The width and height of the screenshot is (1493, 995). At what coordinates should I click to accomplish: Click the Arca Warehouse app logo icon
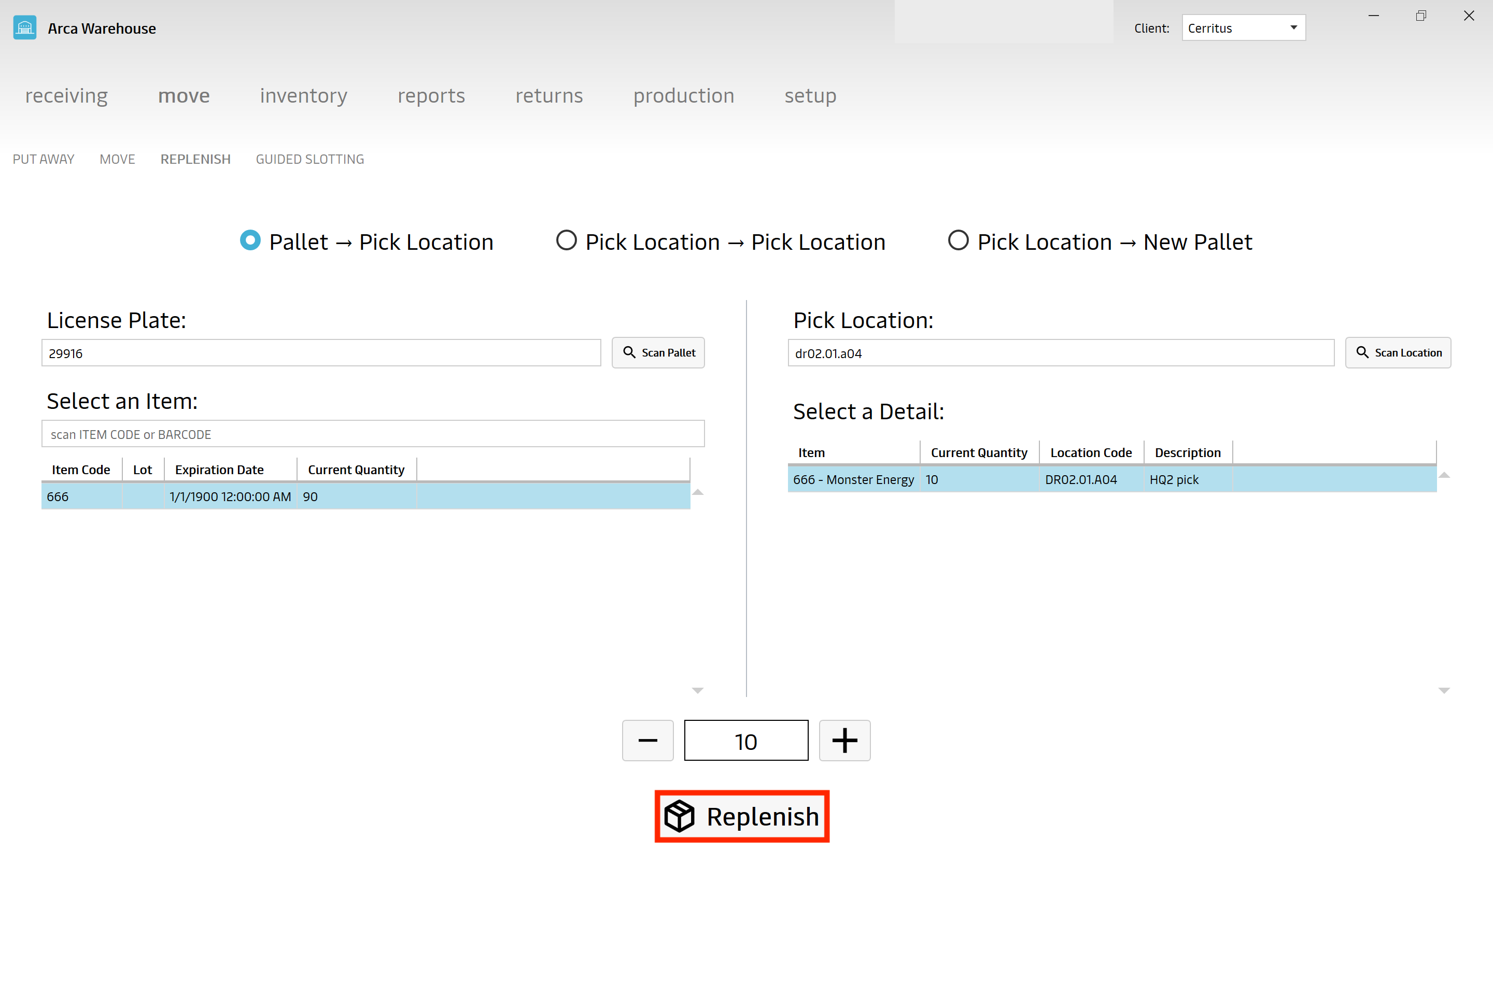point(25,28)
